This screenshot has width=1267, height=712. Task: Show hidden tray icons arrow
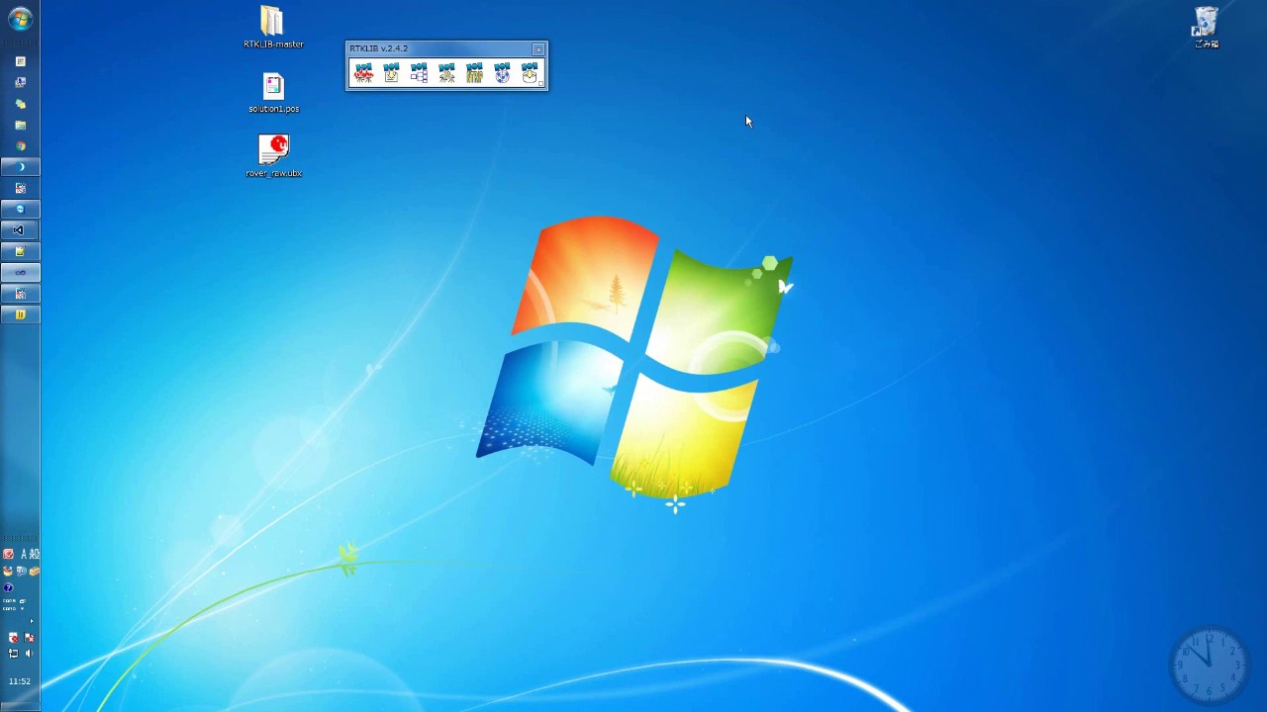tap(31, 621)
